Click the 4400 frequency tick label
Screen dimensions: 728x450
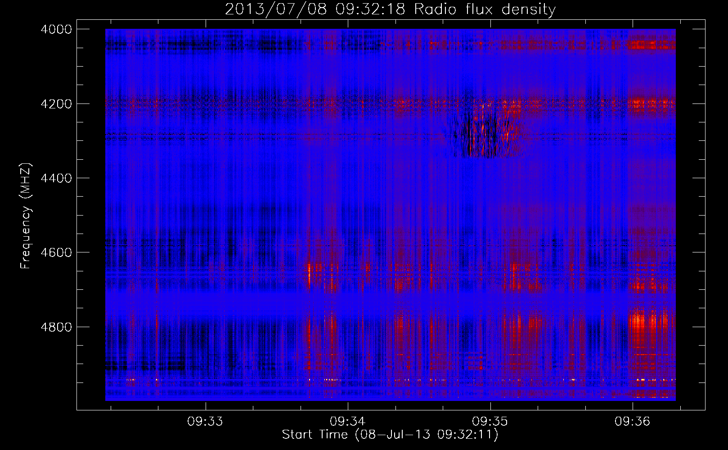coord(56,178)
